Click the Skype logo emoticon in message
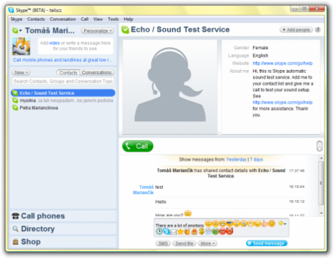Screen dimensions: 334x258 [x=166, y=231]
